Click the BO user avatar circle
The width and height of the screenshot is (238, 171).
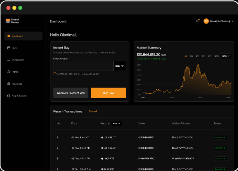pos(206,21)
